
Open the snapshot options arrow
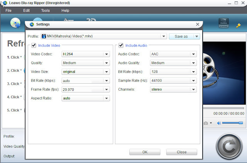(x=211, y=123)
